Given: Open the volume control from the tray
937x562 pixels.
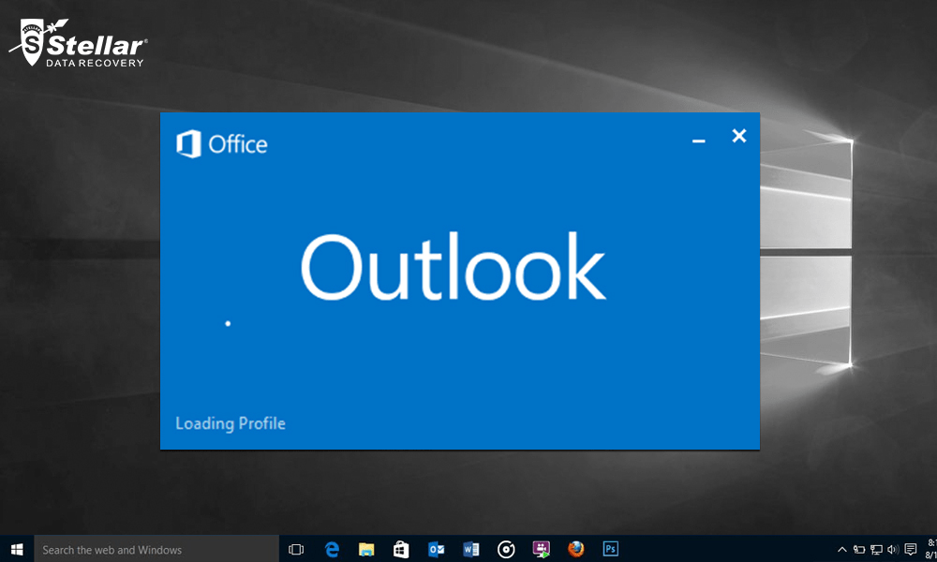Looking at the screenshot, I should (891, 549).
